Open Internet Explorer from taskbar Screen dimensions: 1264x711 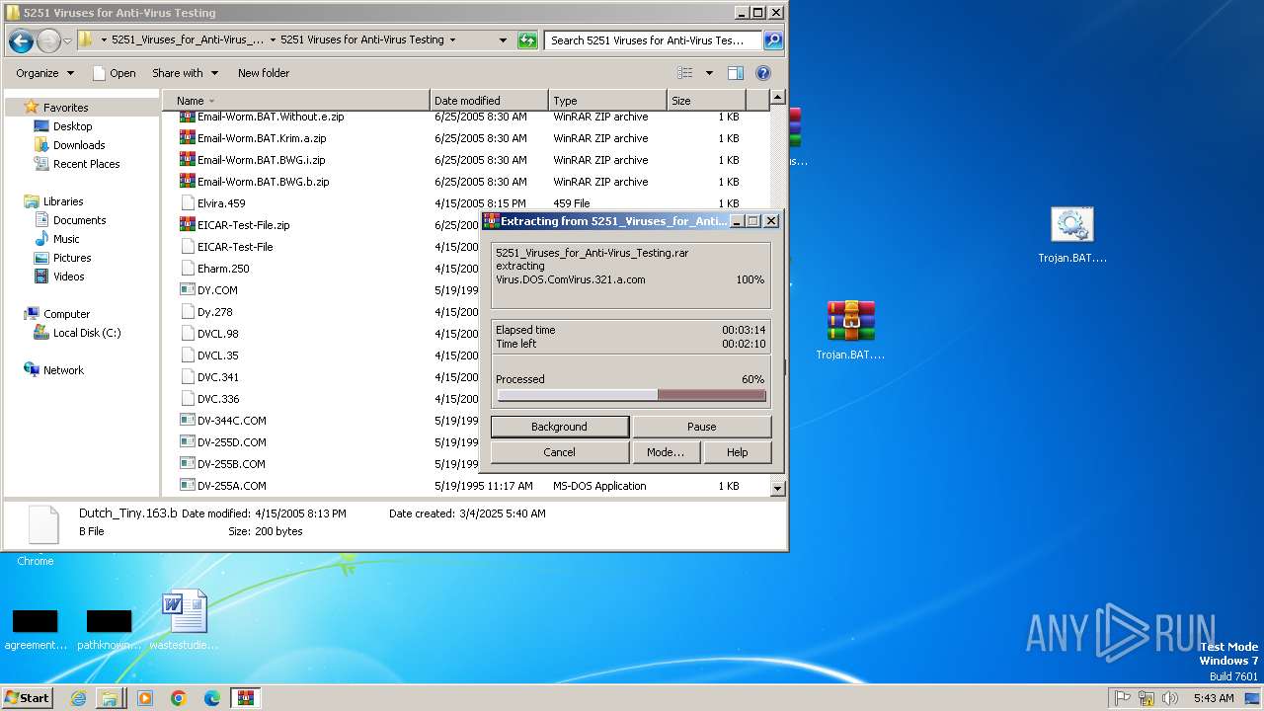tap(78, 698)
